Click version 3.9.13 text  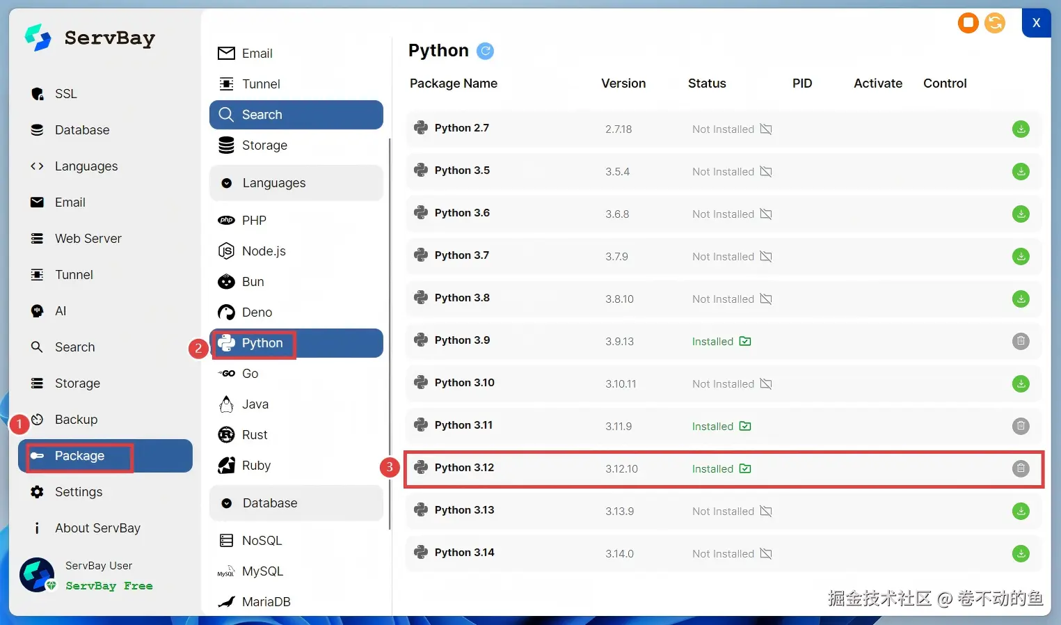point(619,342)
